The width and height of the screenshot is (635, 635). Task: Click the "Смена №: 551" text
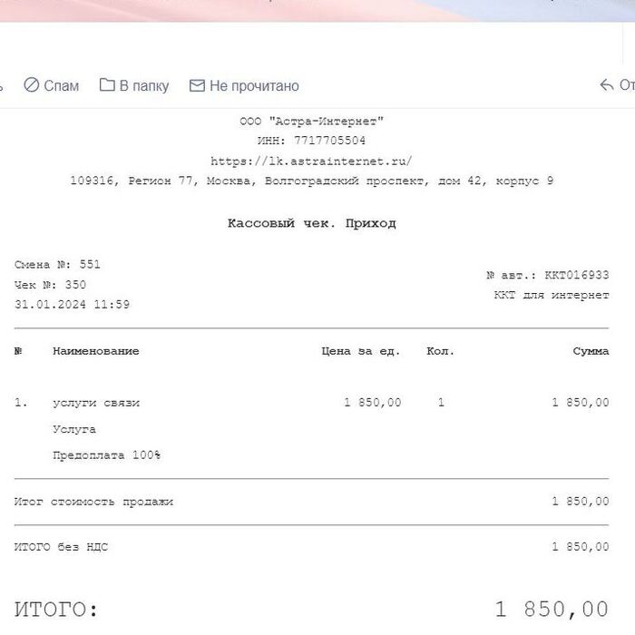(x=57, y=265)
